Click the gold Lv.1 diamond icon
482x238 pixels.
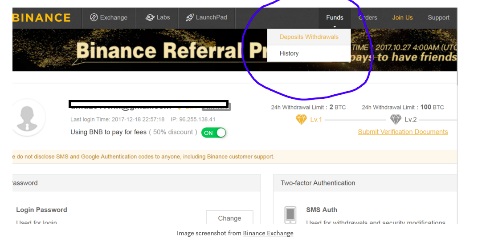point(301,120)
